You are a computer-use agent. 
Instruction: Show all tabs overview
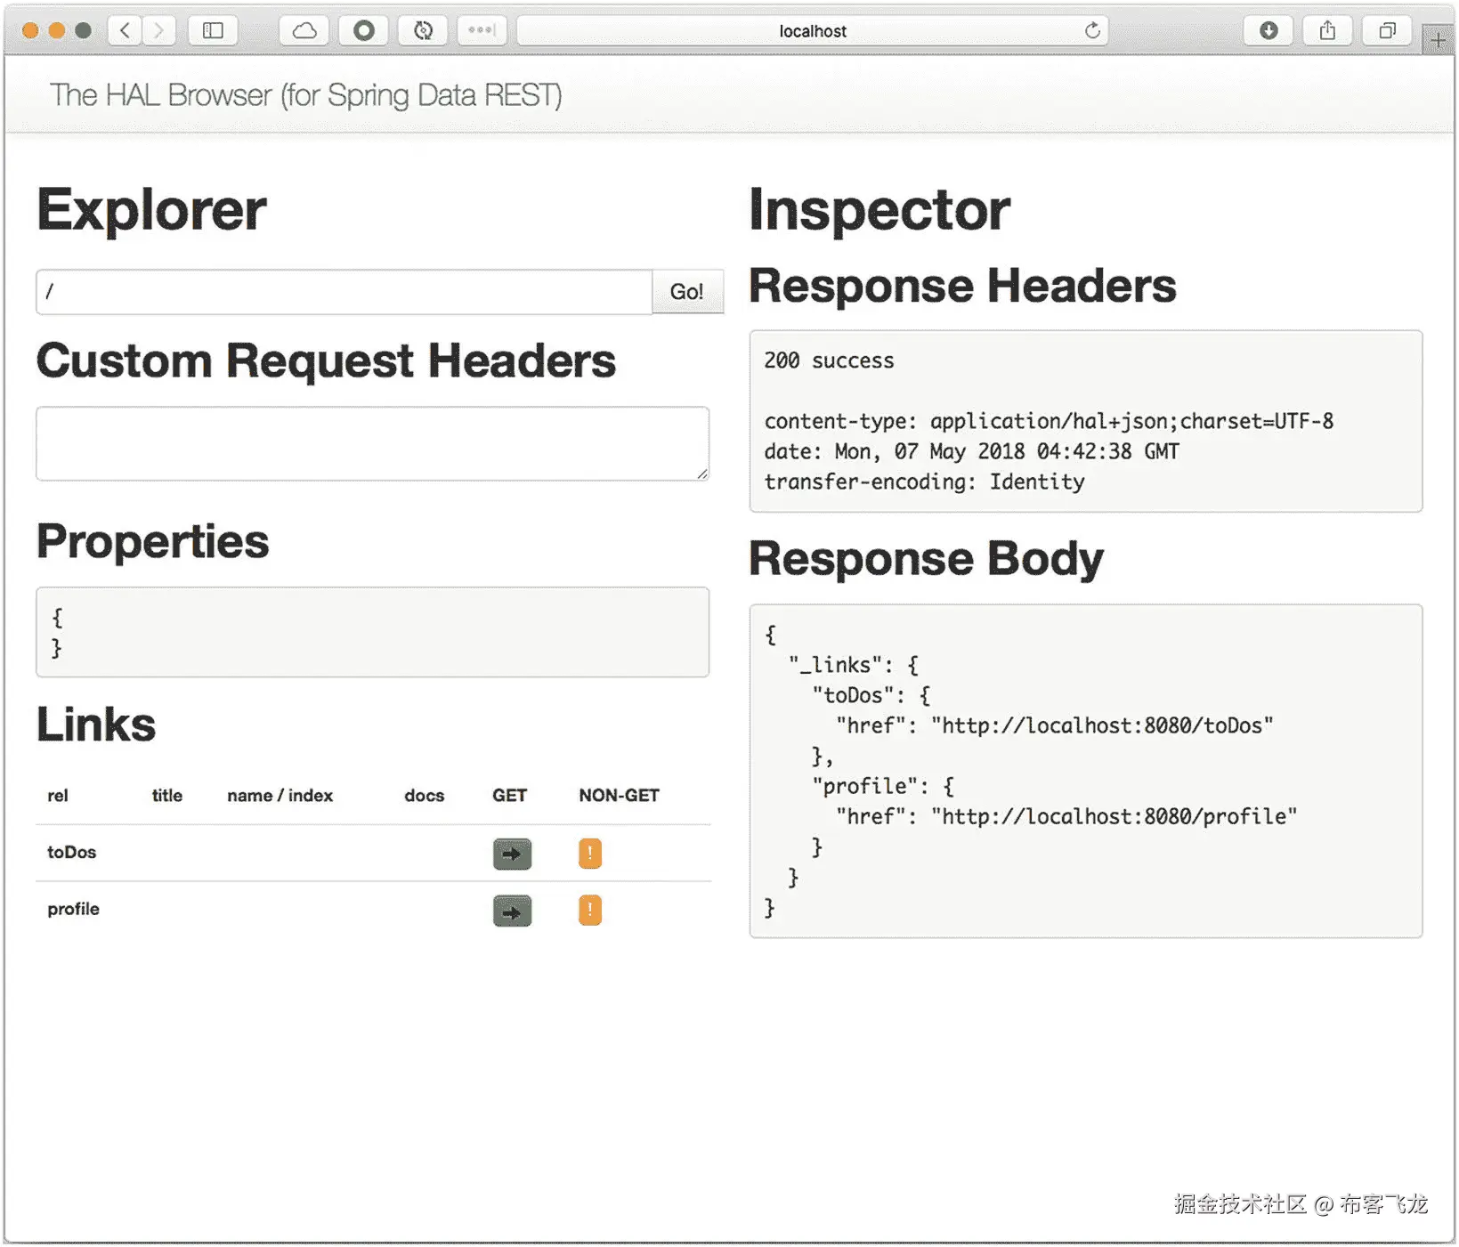pyautogui.click(x=1387, y=30)
